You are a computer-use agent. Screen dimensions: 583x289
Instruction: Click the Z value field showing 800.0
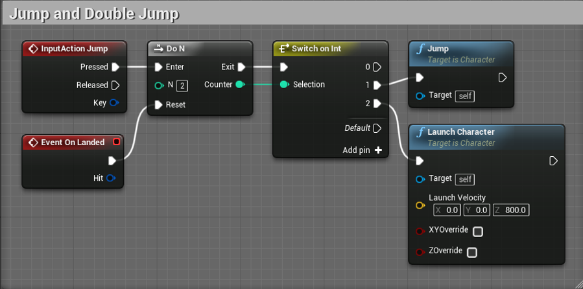click(511, 210)
